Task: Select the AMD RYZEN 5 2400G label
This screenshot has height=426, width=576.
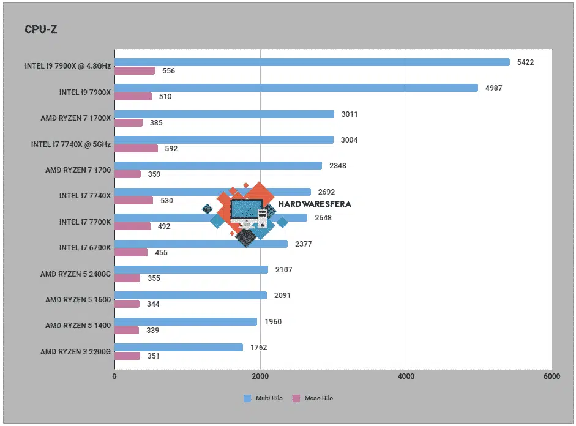Action: tap(75, 274)
